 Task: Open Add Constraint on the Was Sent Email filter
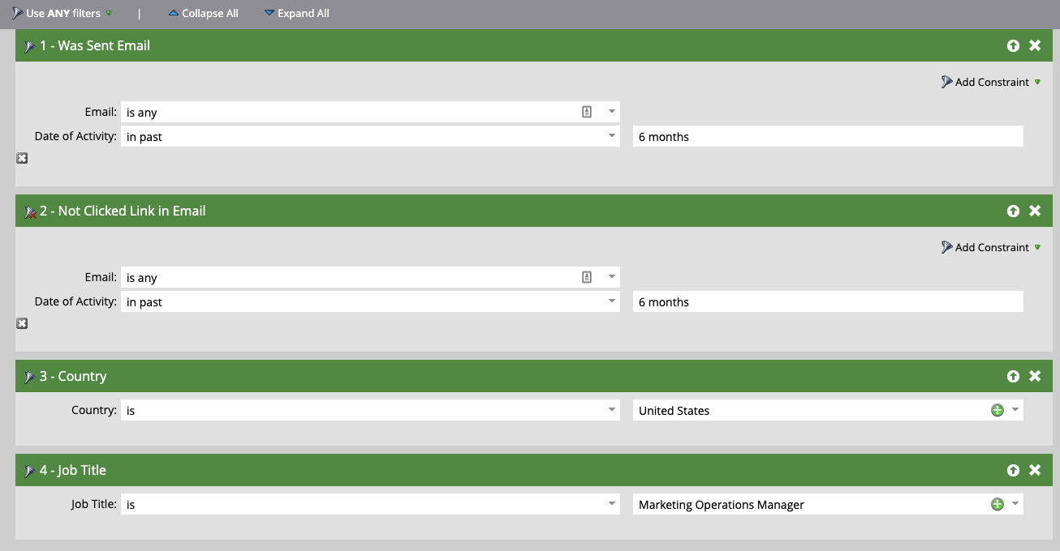point(990,82)
